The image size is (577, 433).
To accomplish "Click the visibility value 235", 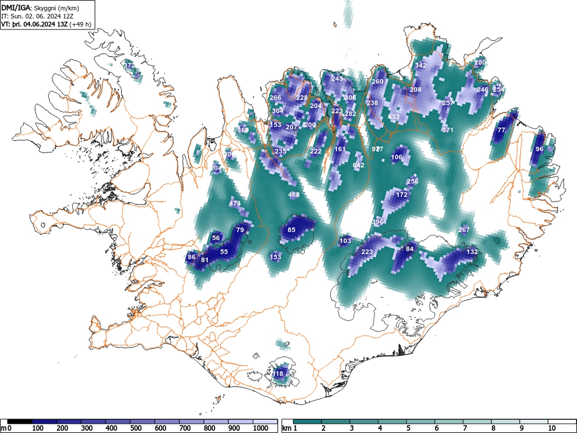I will (280, 151).
